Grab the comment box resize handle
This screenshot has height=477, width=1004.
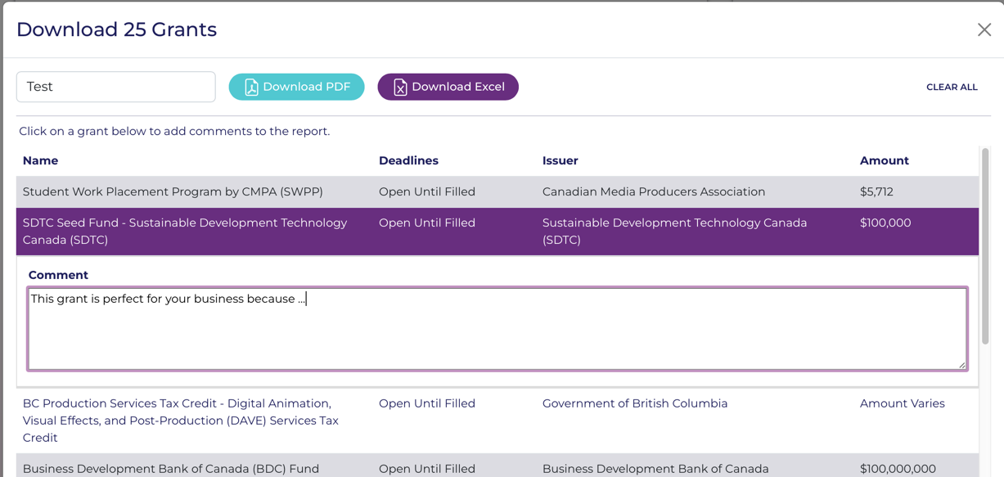[x=961, y=364]
